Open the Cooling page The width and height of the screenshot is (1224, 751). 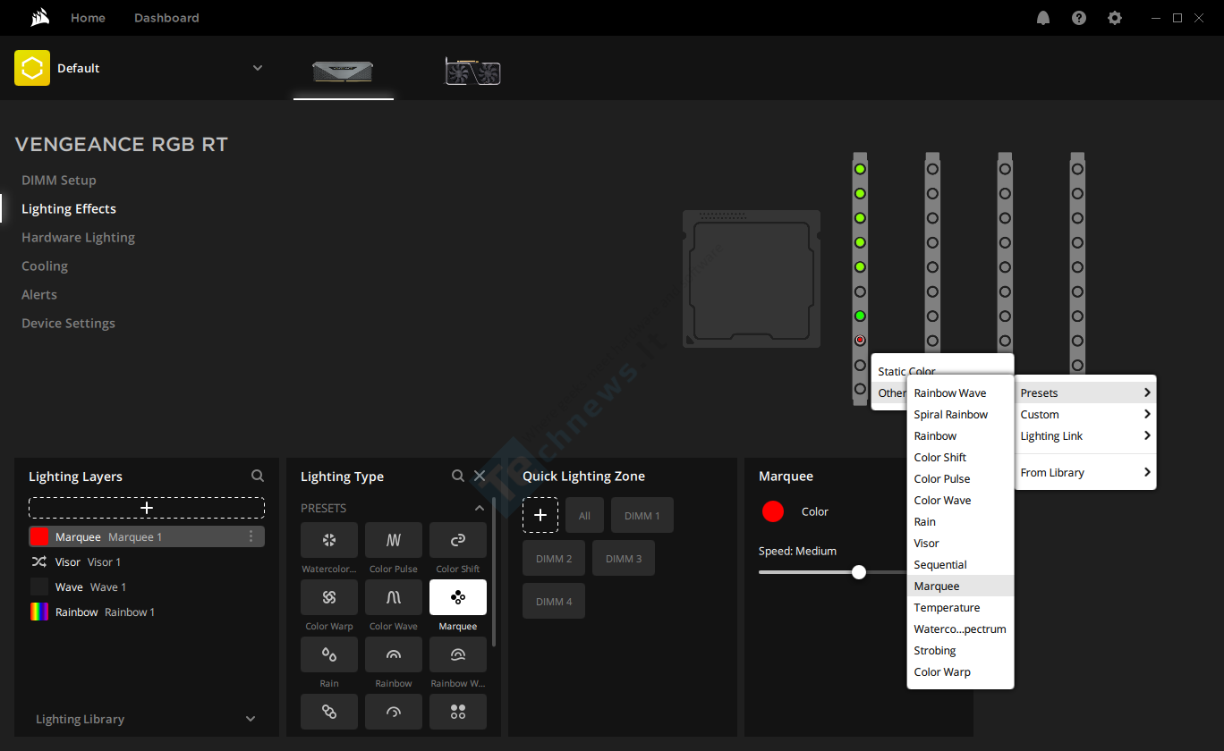[45, 266]
